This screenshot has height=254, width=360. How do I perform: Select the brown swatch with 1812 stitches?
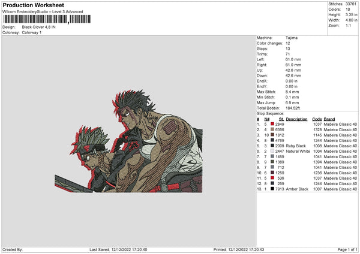pos(272,135)
